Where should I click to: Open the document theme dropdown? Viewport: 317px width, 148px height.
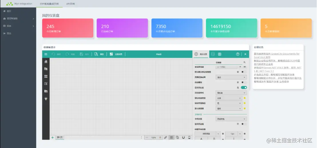point(231,119)
